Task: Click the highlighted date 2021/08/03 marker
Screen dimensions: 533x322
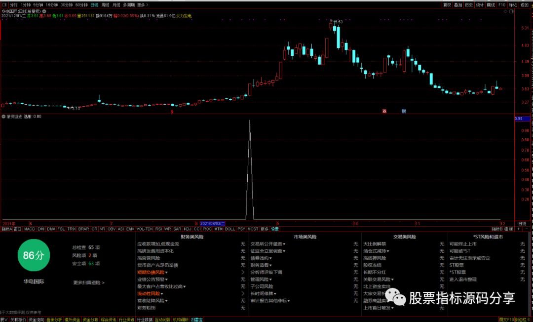Action: point(212,223)
